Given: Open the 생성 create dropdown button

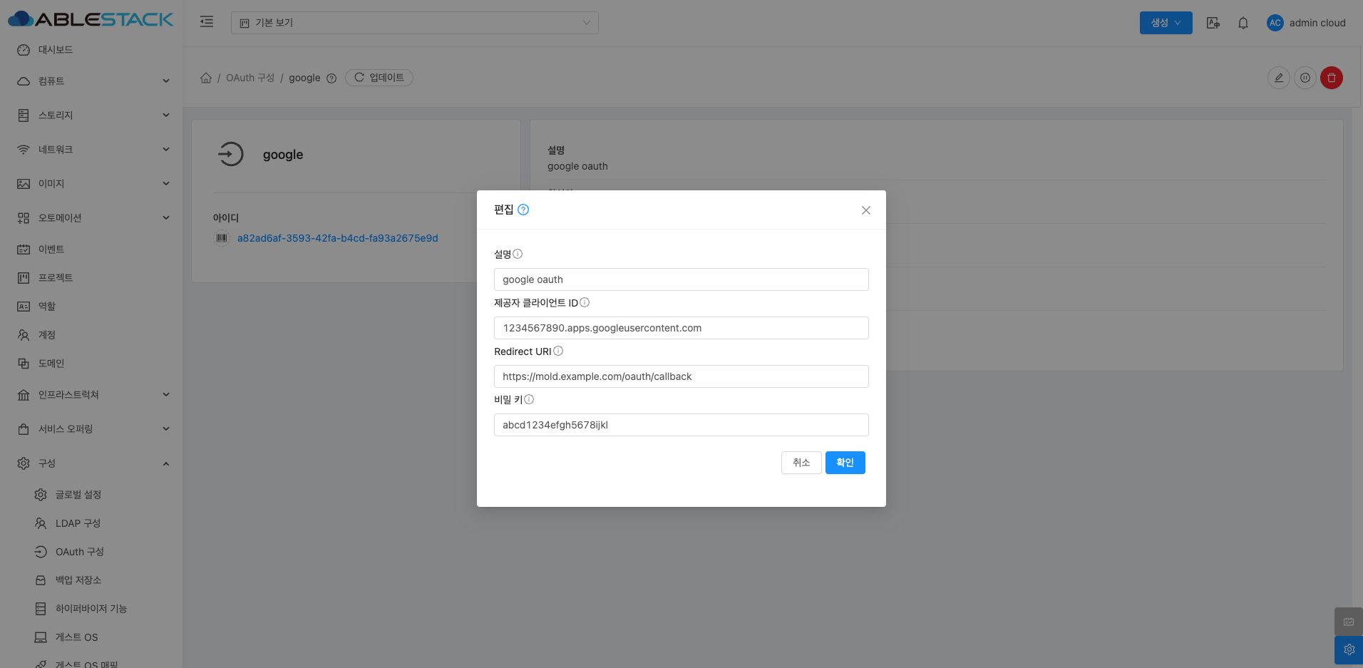Looking at the screenshot, I should tap(1166, 23).
